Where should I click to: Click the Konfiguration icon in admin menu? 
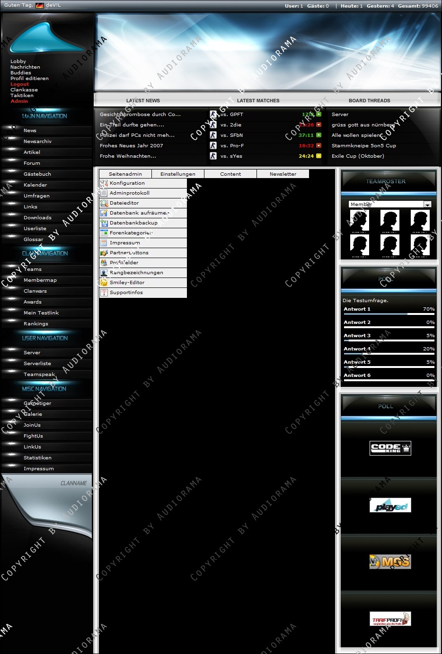click(104, 183)
